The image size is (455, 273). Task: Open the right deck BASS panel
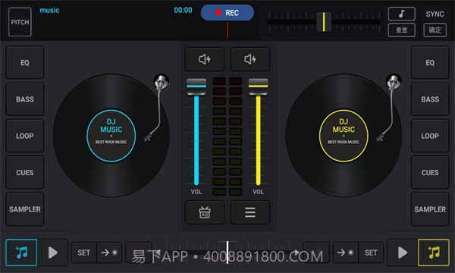point(430,99)
